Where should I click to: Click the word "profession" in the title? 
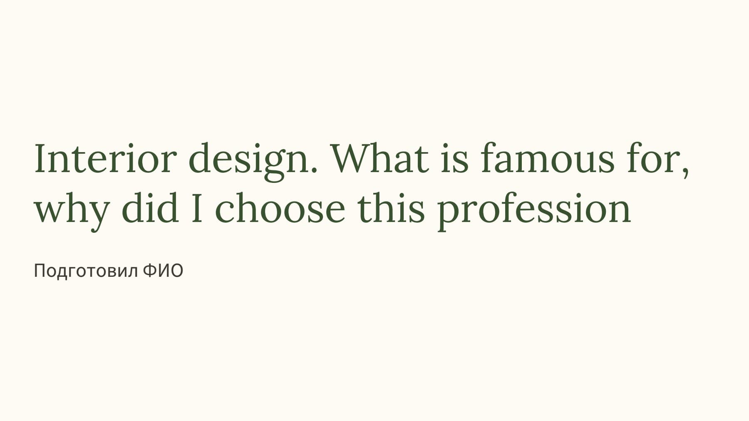click(x=534, y=209)
